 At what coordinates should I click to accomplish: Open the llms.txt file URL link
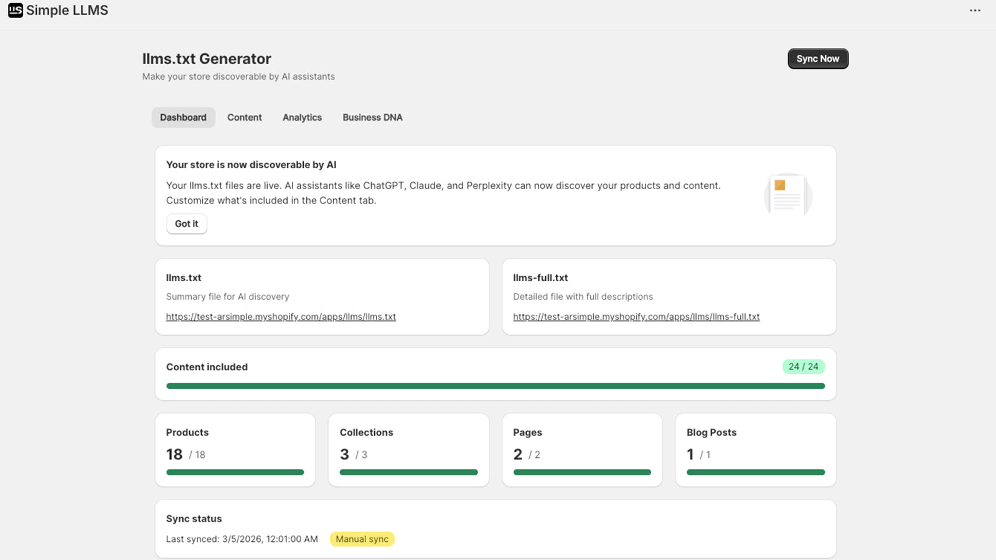[281, 317]
